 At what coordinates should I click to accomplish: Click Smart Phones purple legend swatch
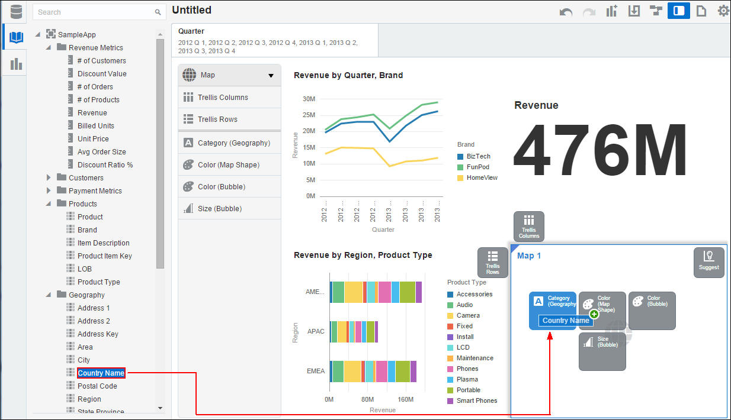click(450, 401)
